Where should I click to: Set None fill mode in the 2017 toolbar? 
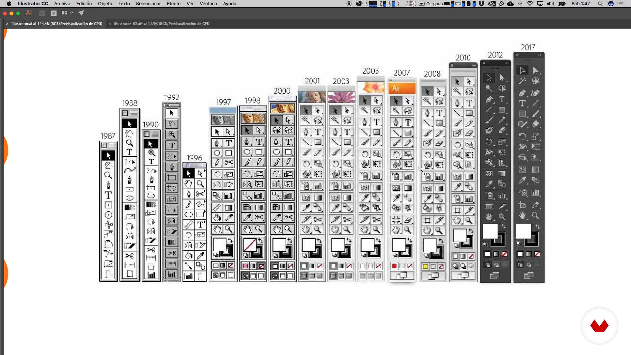pyautogui.click(x=537, y=254)
